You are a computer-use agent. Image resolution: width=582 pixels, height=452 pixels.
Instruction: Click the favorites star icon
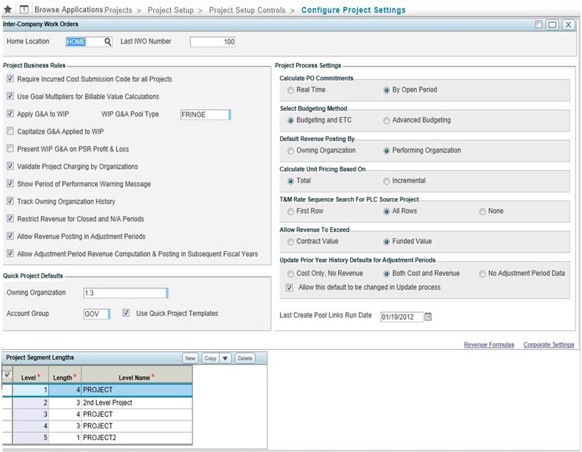point(8,10)
